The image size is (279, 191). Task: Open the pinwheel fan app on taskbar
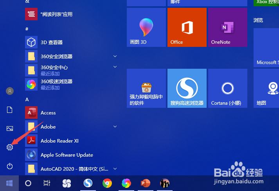tap(67, 183)
